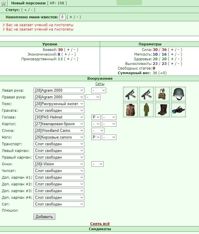Select the Woodland Camo ghillie suit icon
199x234 pixels.
(x=147, y=110)
